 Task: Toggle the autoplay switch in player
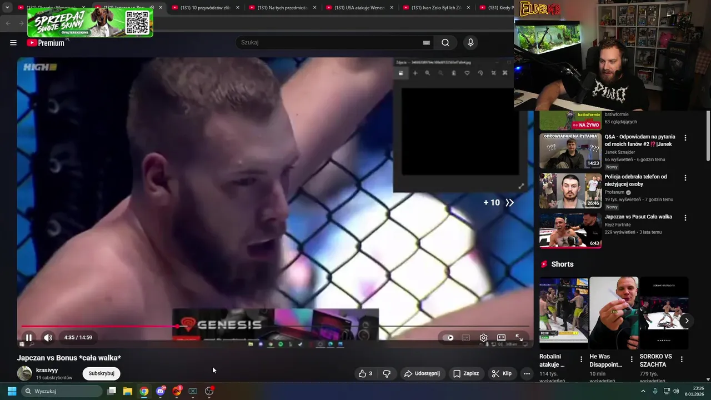tap(449, 337)
